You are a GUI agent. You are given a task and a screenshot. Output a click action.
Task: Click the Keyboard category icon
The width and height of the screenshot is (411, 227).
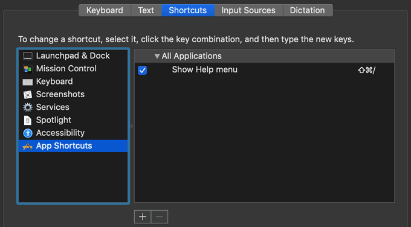28,82
